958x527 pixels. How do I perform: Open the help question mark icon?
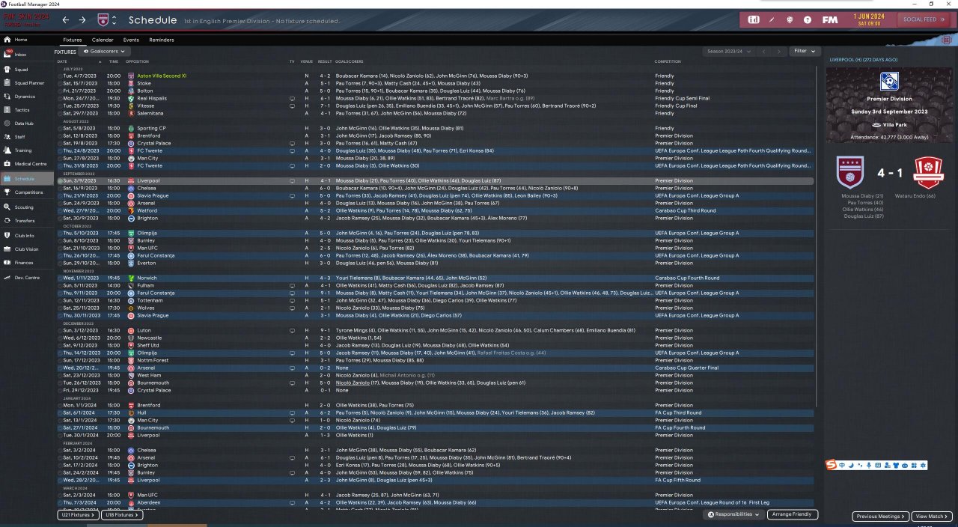[x=808, y=19]
